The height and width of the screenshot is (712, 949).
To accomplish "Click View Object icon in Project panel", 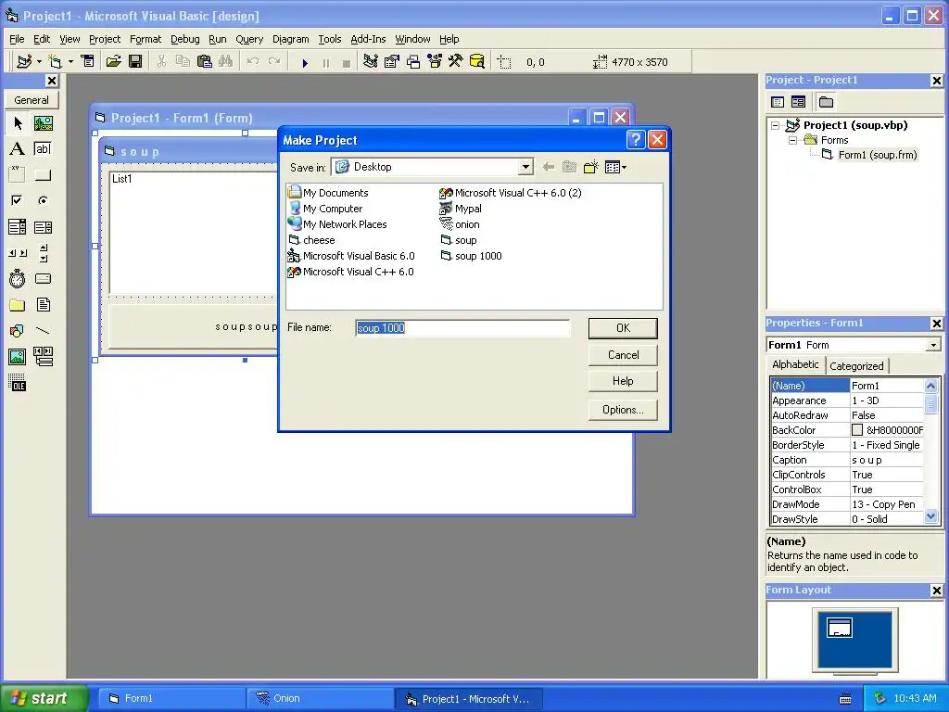I will (x=798, y=102).
